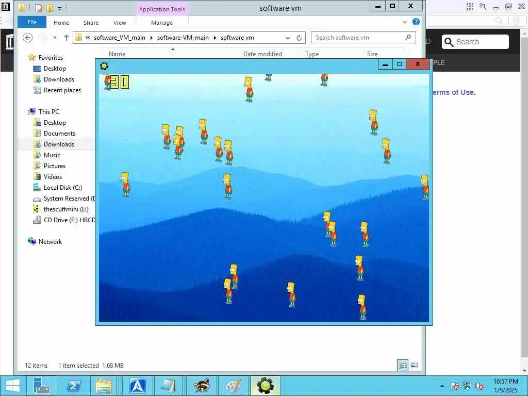Open the dropdown after software_VM_main breadcrumb

151,38
